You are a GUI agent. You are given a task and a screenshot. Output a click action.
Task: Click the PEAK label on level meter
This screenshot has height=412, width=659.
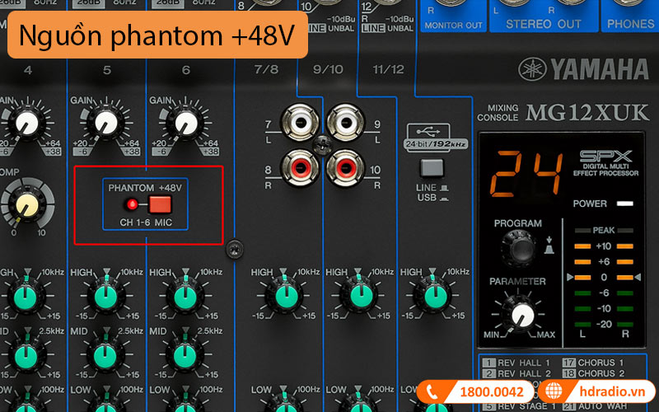click(x=604, y=231)
